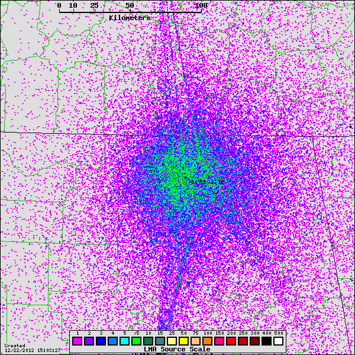Select the purple swatch labeled 2

[89, 341]
